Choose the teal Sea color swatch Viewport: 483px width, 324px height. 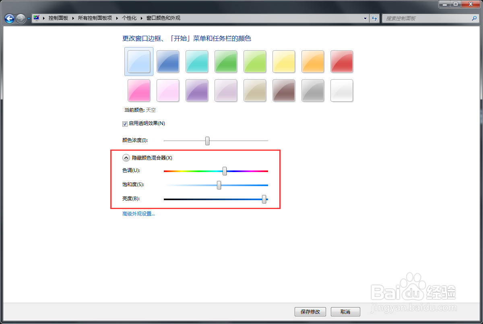[197, 62]
